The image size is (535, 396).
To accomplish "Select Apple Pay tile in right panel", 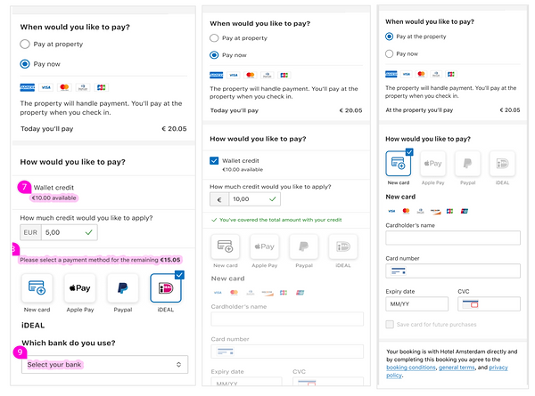I will click(x=433, y=164).
